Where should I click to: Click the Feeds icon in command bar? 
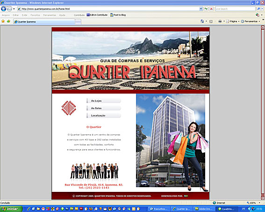pos(211,22)
